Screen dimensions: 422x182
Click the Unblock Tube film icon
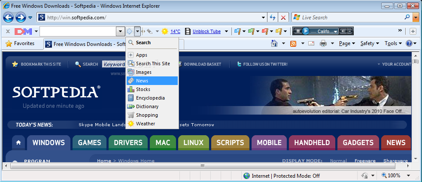click(188, 31)
